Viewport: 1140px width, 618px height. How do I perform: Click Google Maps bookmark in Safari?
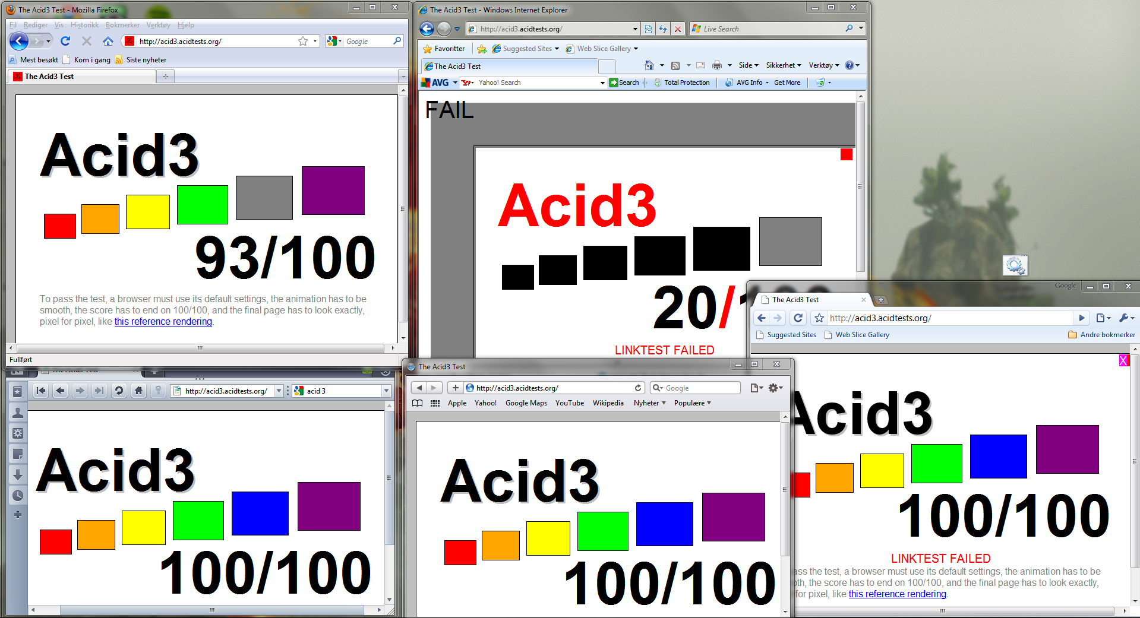pyautogui.click(x=526, y=403)
